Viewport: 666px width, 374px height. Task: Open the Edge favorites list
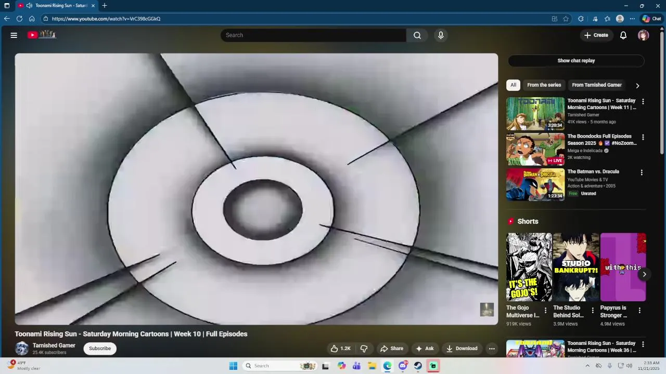click(607, 19)
